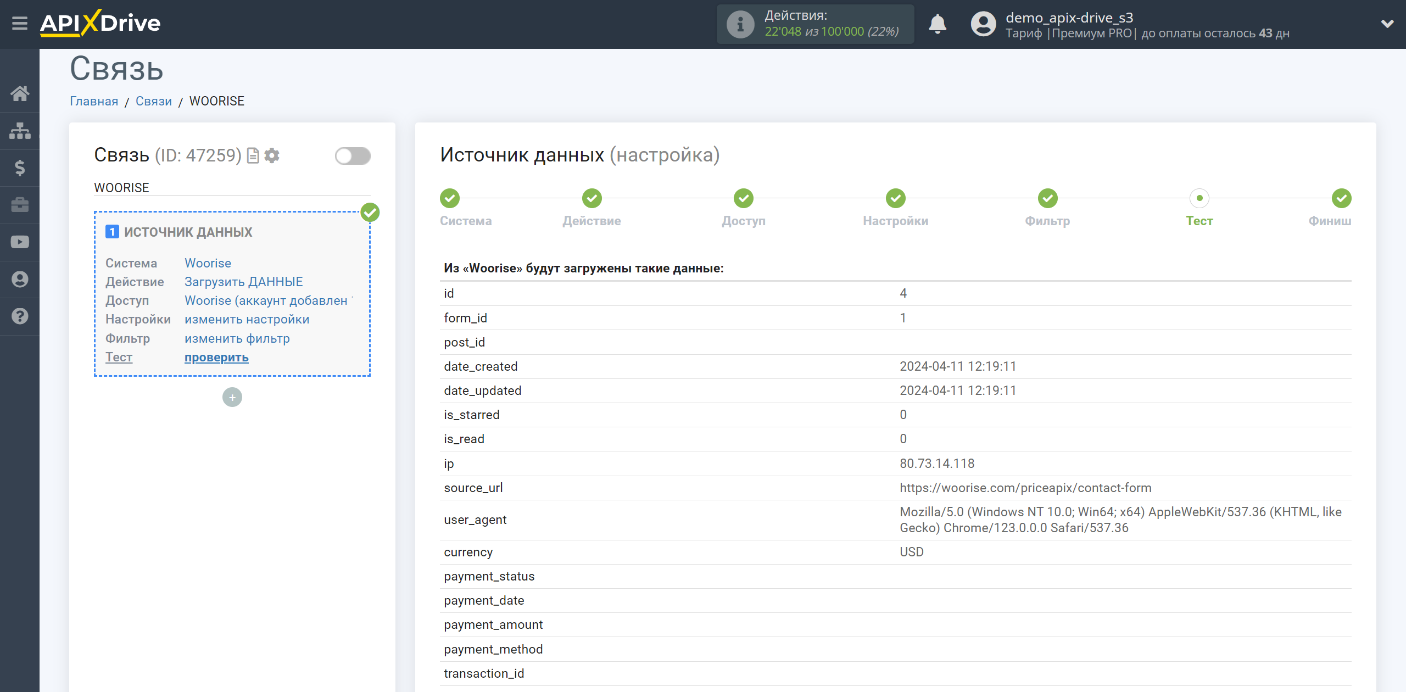Screen dimensions: 1406x692
Task: Click the form_id row label
Action: [465, 318]
